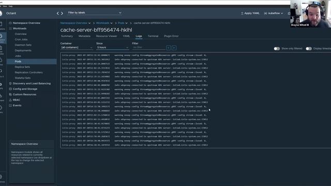Switch to the Resource Viewer tab
Image resolution: width=331 pixels, height=186 pixels.
(107, 36)
